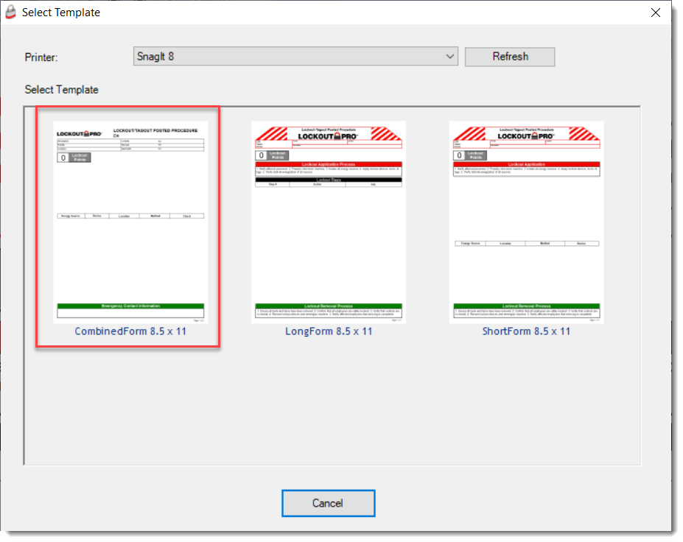683x542 pixels.
Task: Select the CombinedForm 8.5 x 11 template
Action: (x=129, y=221)
